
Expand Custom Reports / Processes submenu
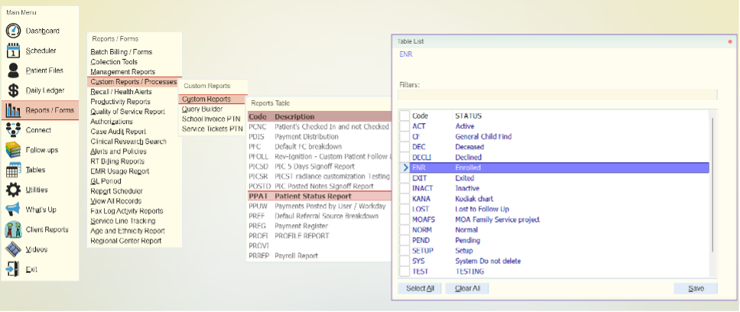click(133, 82)
